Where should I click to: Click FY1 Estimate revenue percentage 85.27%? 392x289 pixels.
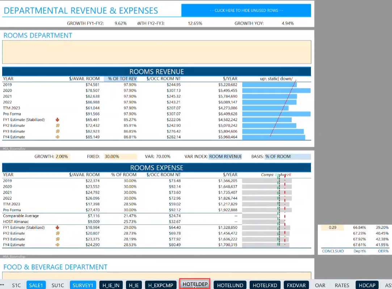point(130,119)
